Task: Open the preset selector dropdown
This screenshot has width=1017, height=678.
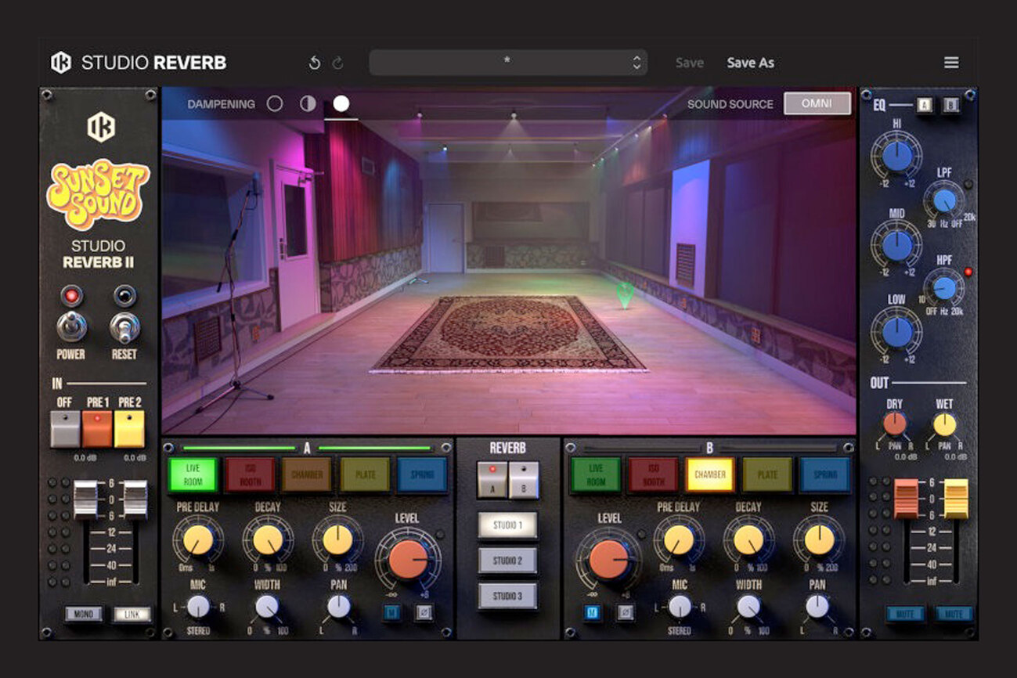Action: [508, 63]
